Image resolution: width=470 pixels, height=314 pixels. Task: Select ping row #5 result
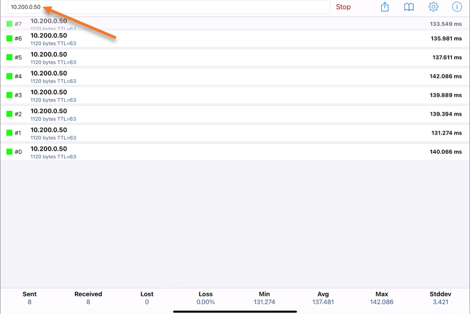pyautogui.click(x=234, y=58)
